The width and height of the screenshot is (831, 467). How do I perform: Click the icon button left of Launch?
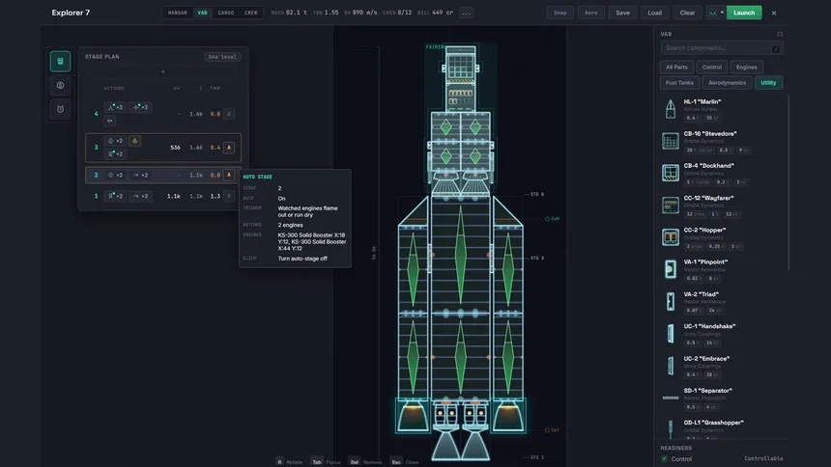(713, 13)
